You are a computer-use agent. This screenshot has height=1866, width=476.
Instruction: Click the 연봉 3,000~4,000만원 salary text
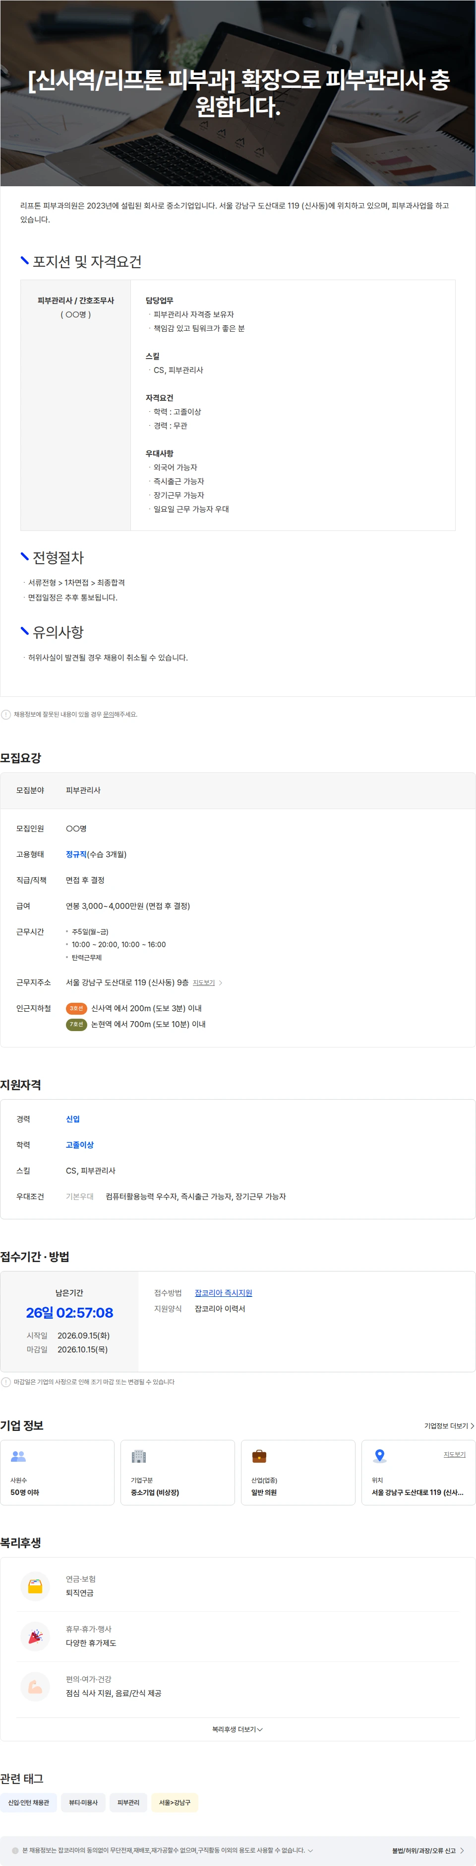point(128,906)
